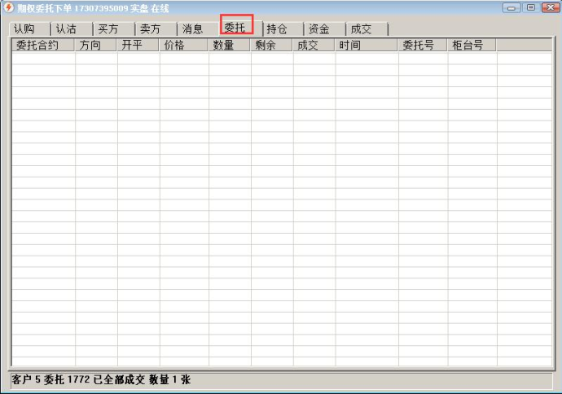Switch to the 认购 tab

click(24, 29)
